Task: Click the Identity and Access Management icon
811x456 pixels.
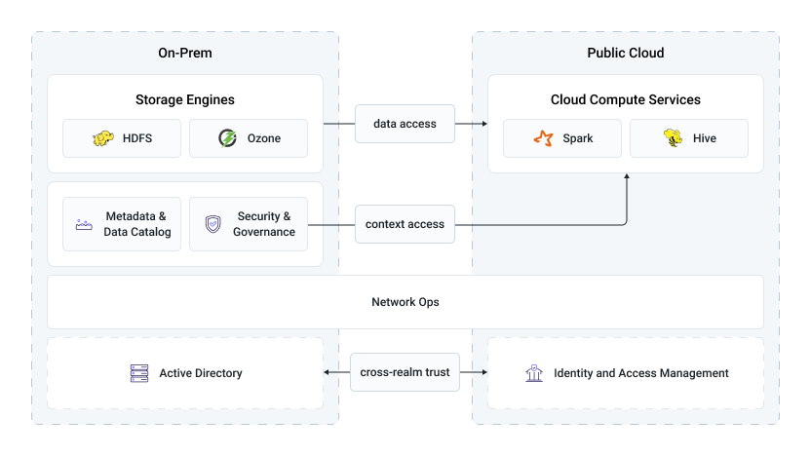Action: click(x=533, y=373)
